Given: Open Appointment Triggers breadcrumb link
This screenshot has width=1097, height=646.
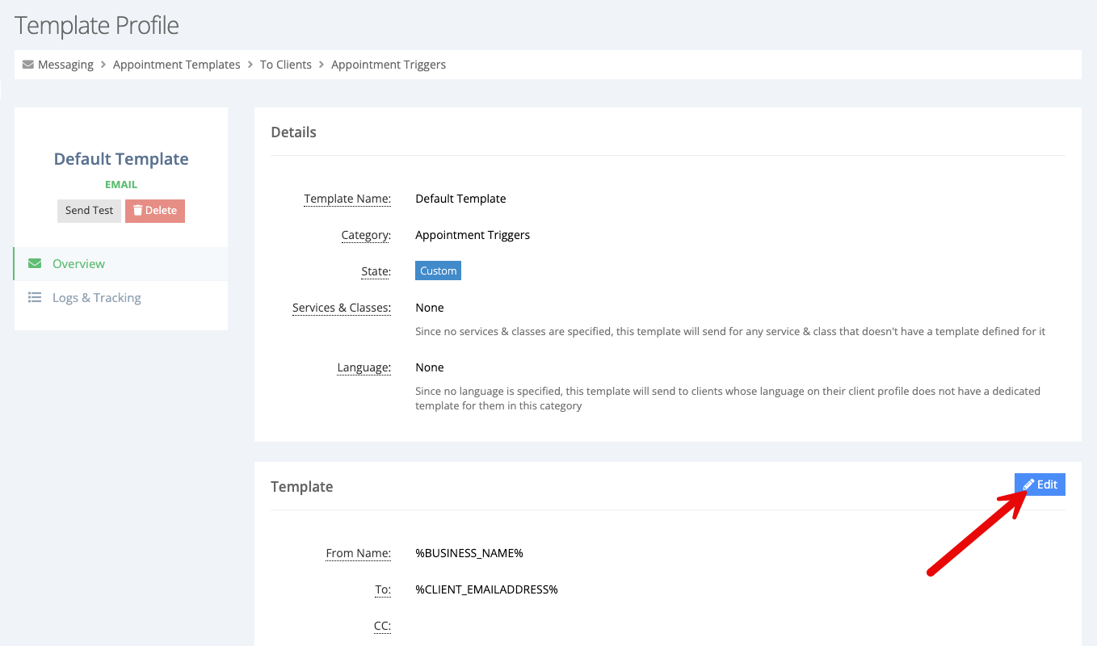Looking at the screenshot, I should tap(389, 65).
